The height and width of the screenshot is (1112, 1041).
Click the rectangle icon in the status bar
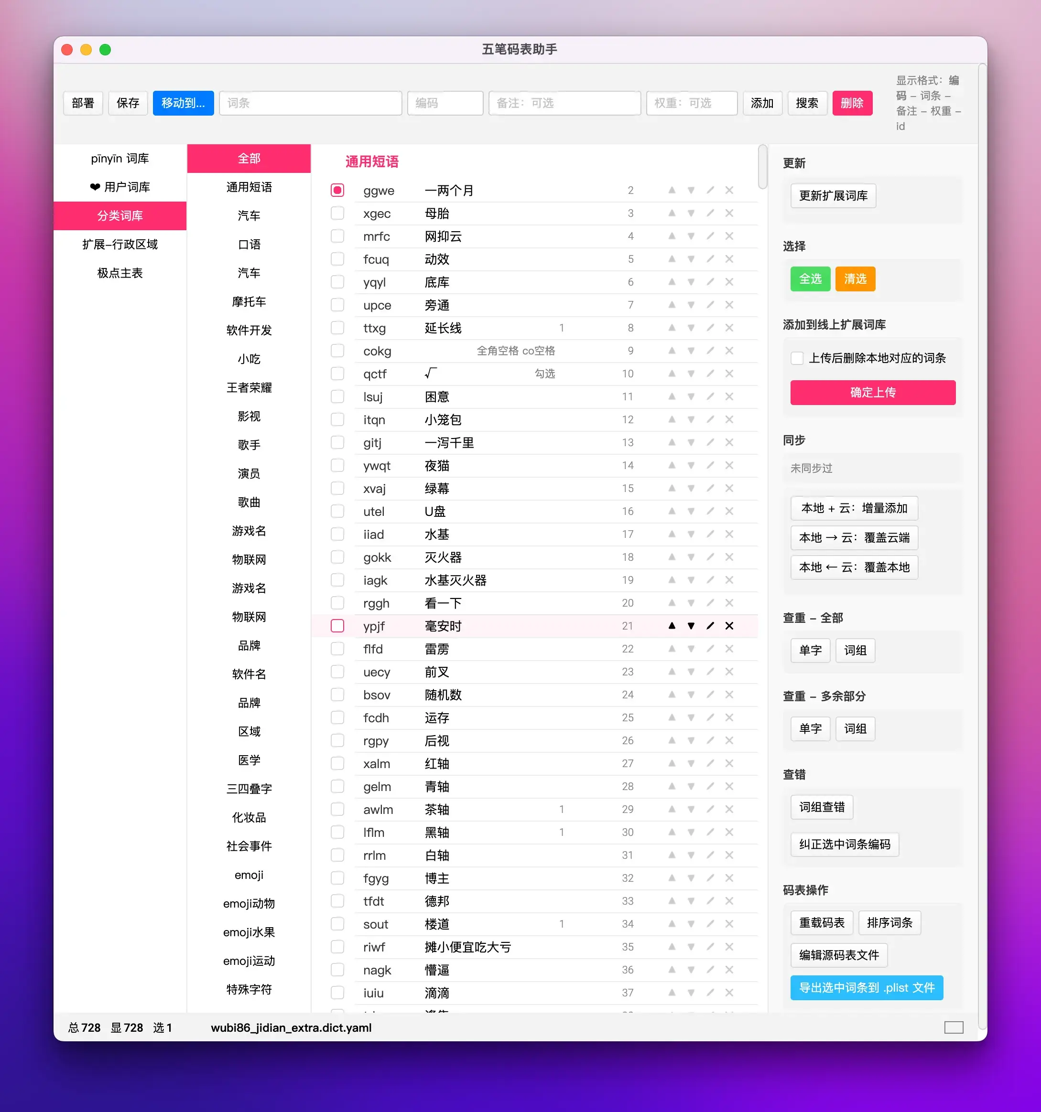953,1027
